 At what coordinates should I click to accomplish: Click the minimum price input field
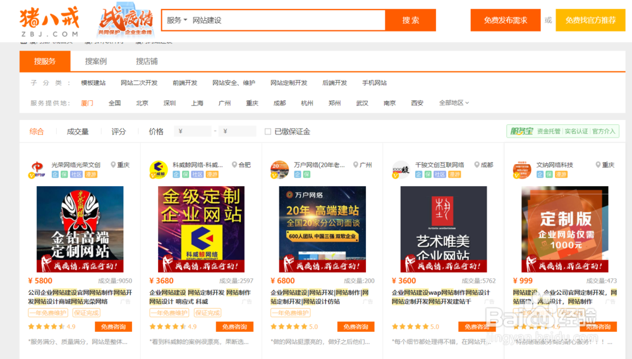(x=193, y=131)
